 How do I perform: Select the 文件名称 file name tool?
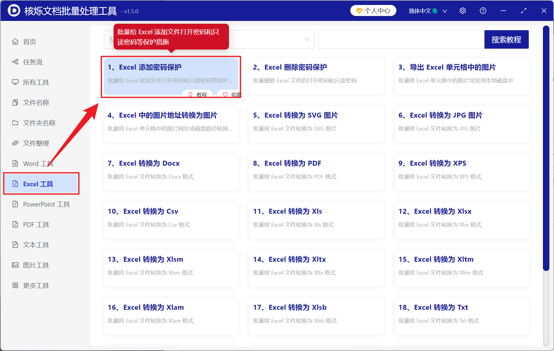(x=36, y=102)
